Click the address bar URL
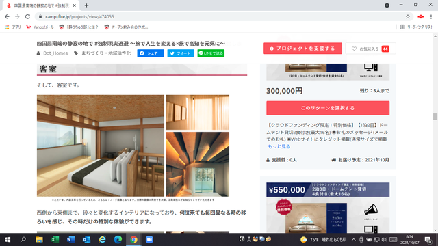 pyautogui.click(x=79, y=16)
